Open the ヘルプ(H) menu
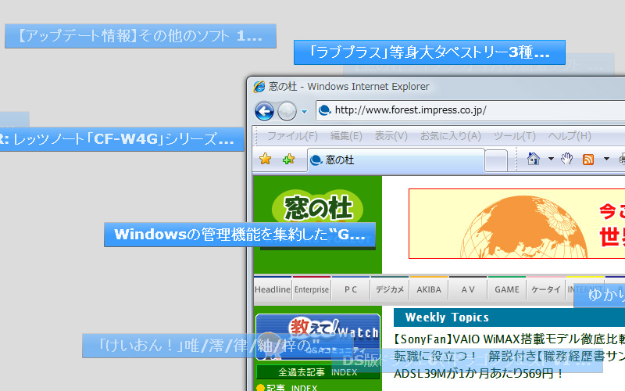This screenshot has height=391, width=625. pyautogui.click(x=570, y=136)
